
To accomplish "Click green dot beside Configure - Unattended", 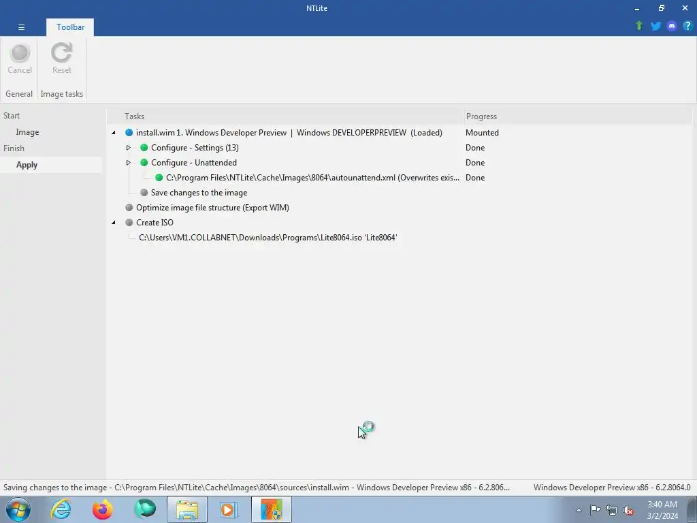I will 144,163.
